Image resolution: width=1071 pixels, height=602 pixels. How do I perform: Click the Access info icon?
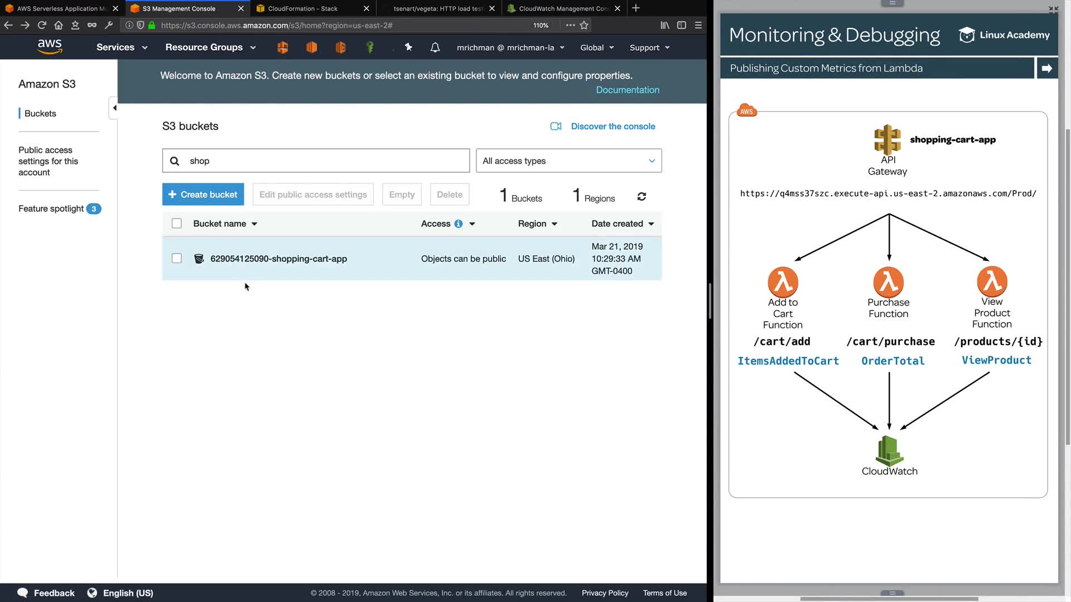coord(459,224)
